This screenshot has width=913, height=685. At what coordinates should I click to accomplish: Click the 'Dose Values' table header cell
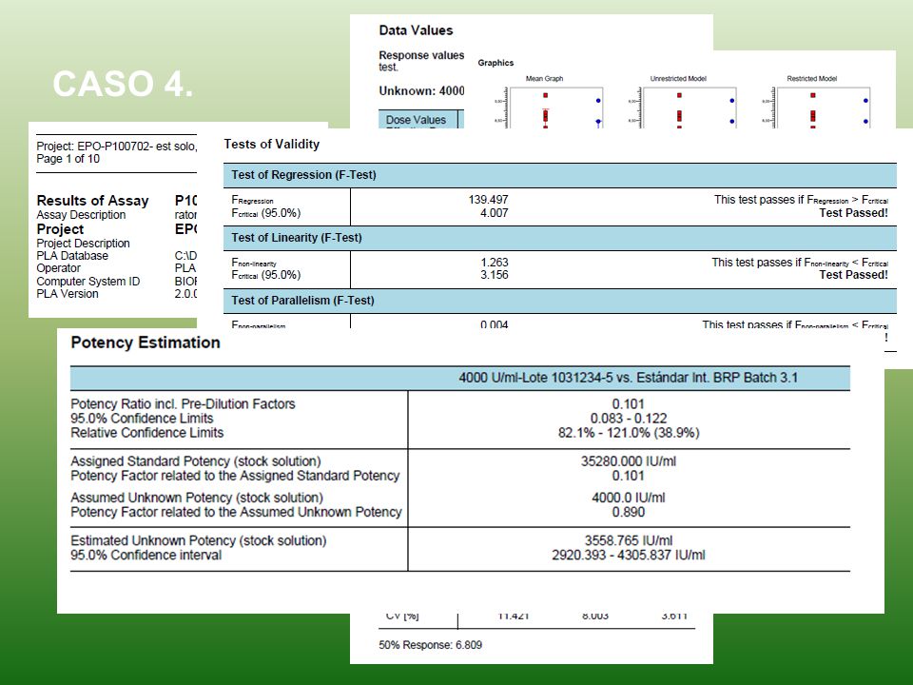418,120
